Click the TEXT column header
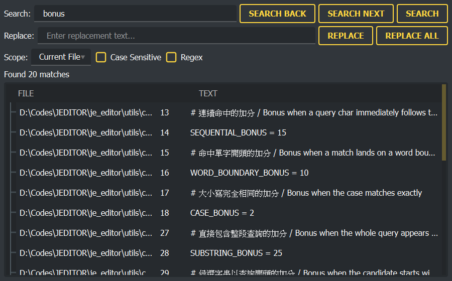Screen dimensions: 452x281 208,93
